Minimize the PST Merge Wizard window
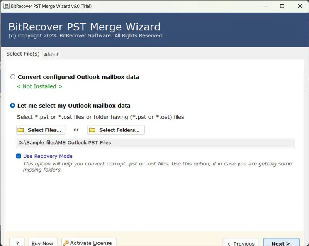 pyautogui.click(x=264, y=6)
